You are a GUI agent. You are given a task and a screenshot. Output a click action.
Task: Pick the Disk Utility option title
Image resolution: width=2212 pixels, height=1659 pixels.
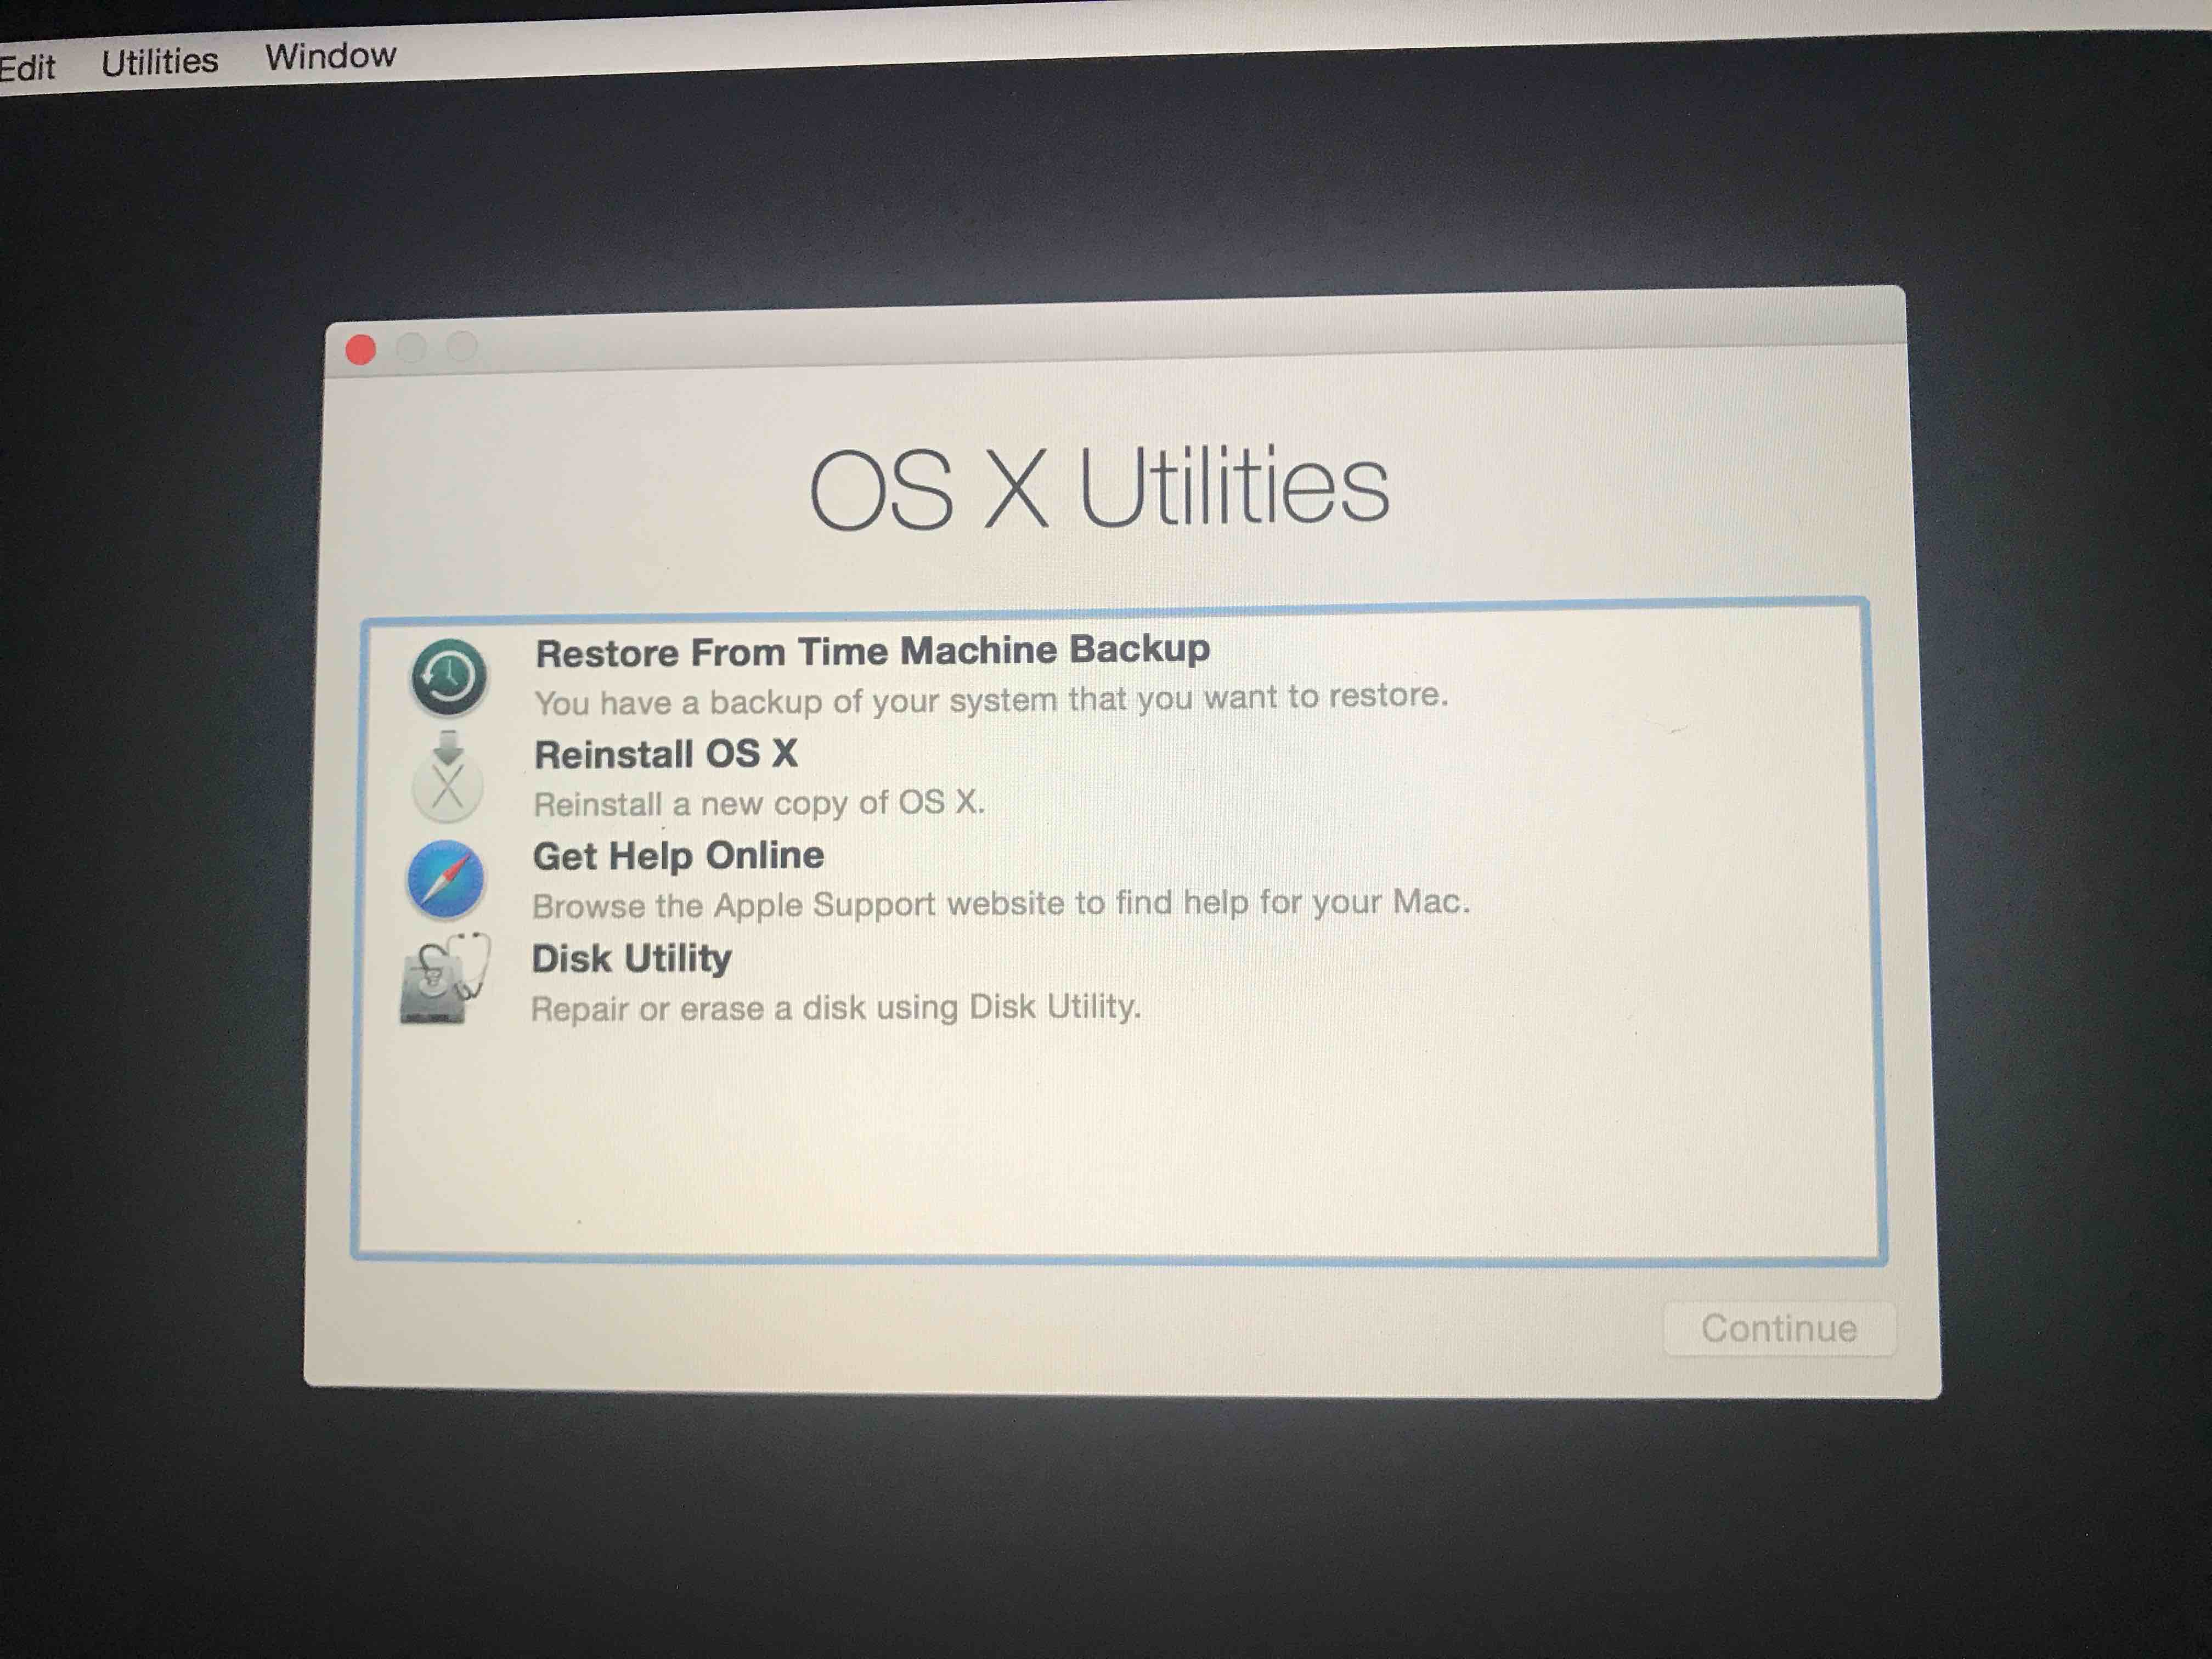coord(631,958)
